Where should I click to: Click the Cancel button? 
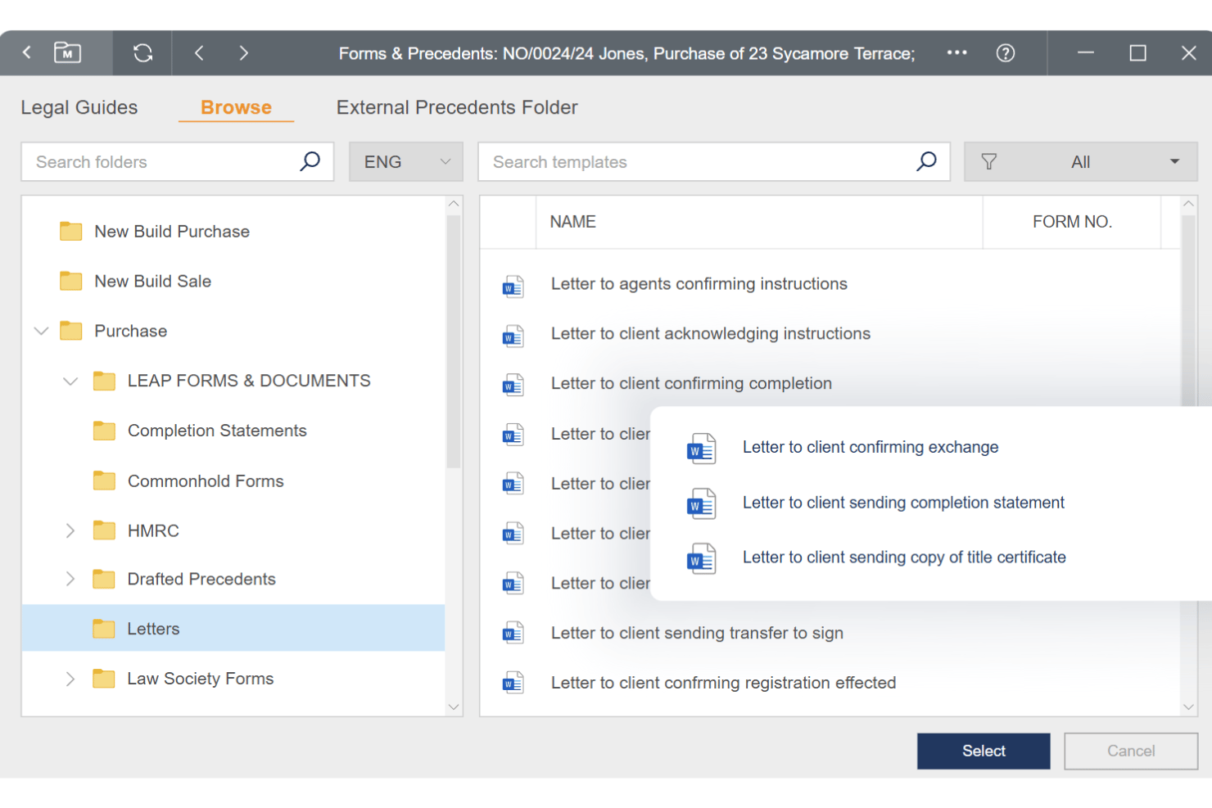1131,751
